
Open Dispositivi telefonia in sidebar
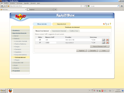21,55
